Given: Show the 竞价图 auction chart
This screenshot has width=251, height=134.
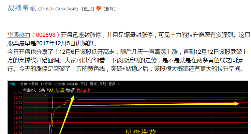Looking at the screenshot, I should pyautogui.click(x=71, y=90).
